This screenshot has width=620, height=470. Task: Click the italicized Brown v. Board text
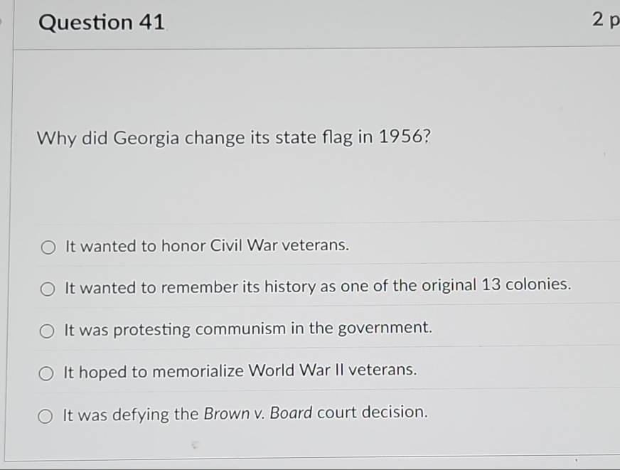[x=257, y=413]
